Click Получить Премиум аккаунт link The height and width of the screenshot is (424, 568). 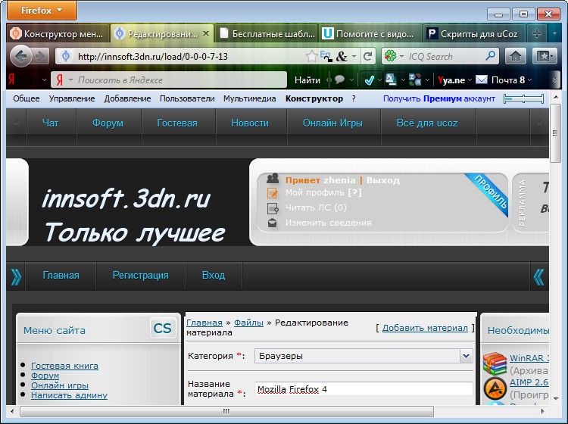click(439, 98)
